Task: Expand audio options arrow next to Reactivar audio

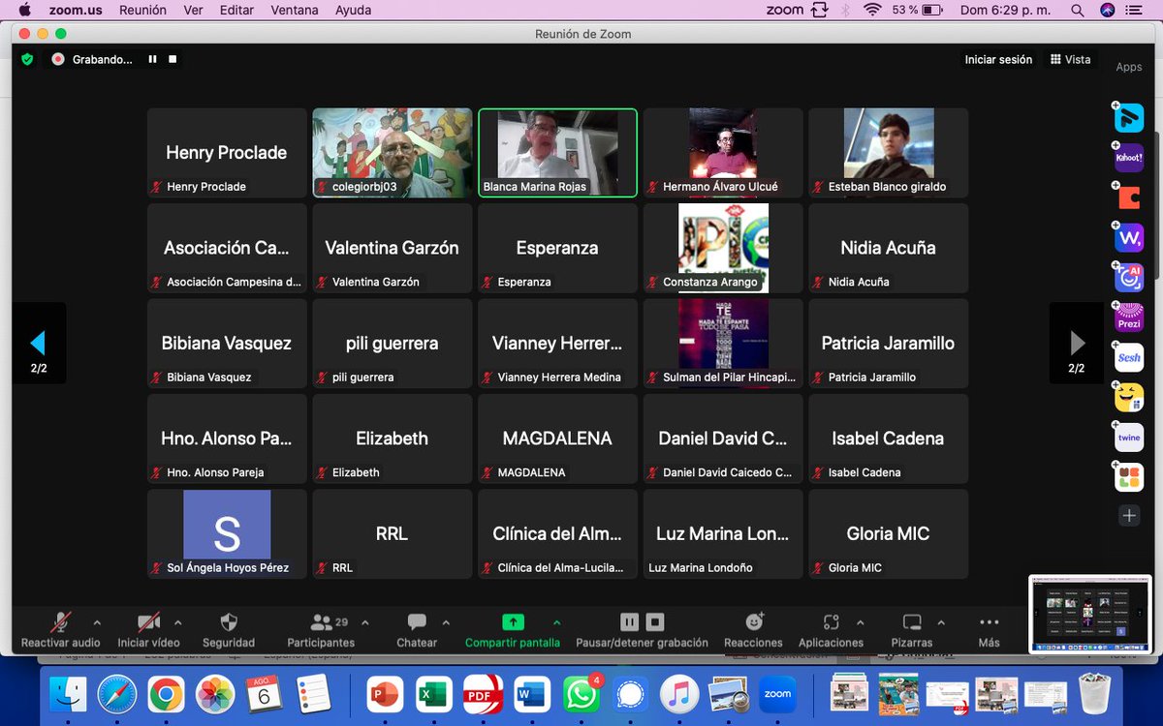Action: 96,622
